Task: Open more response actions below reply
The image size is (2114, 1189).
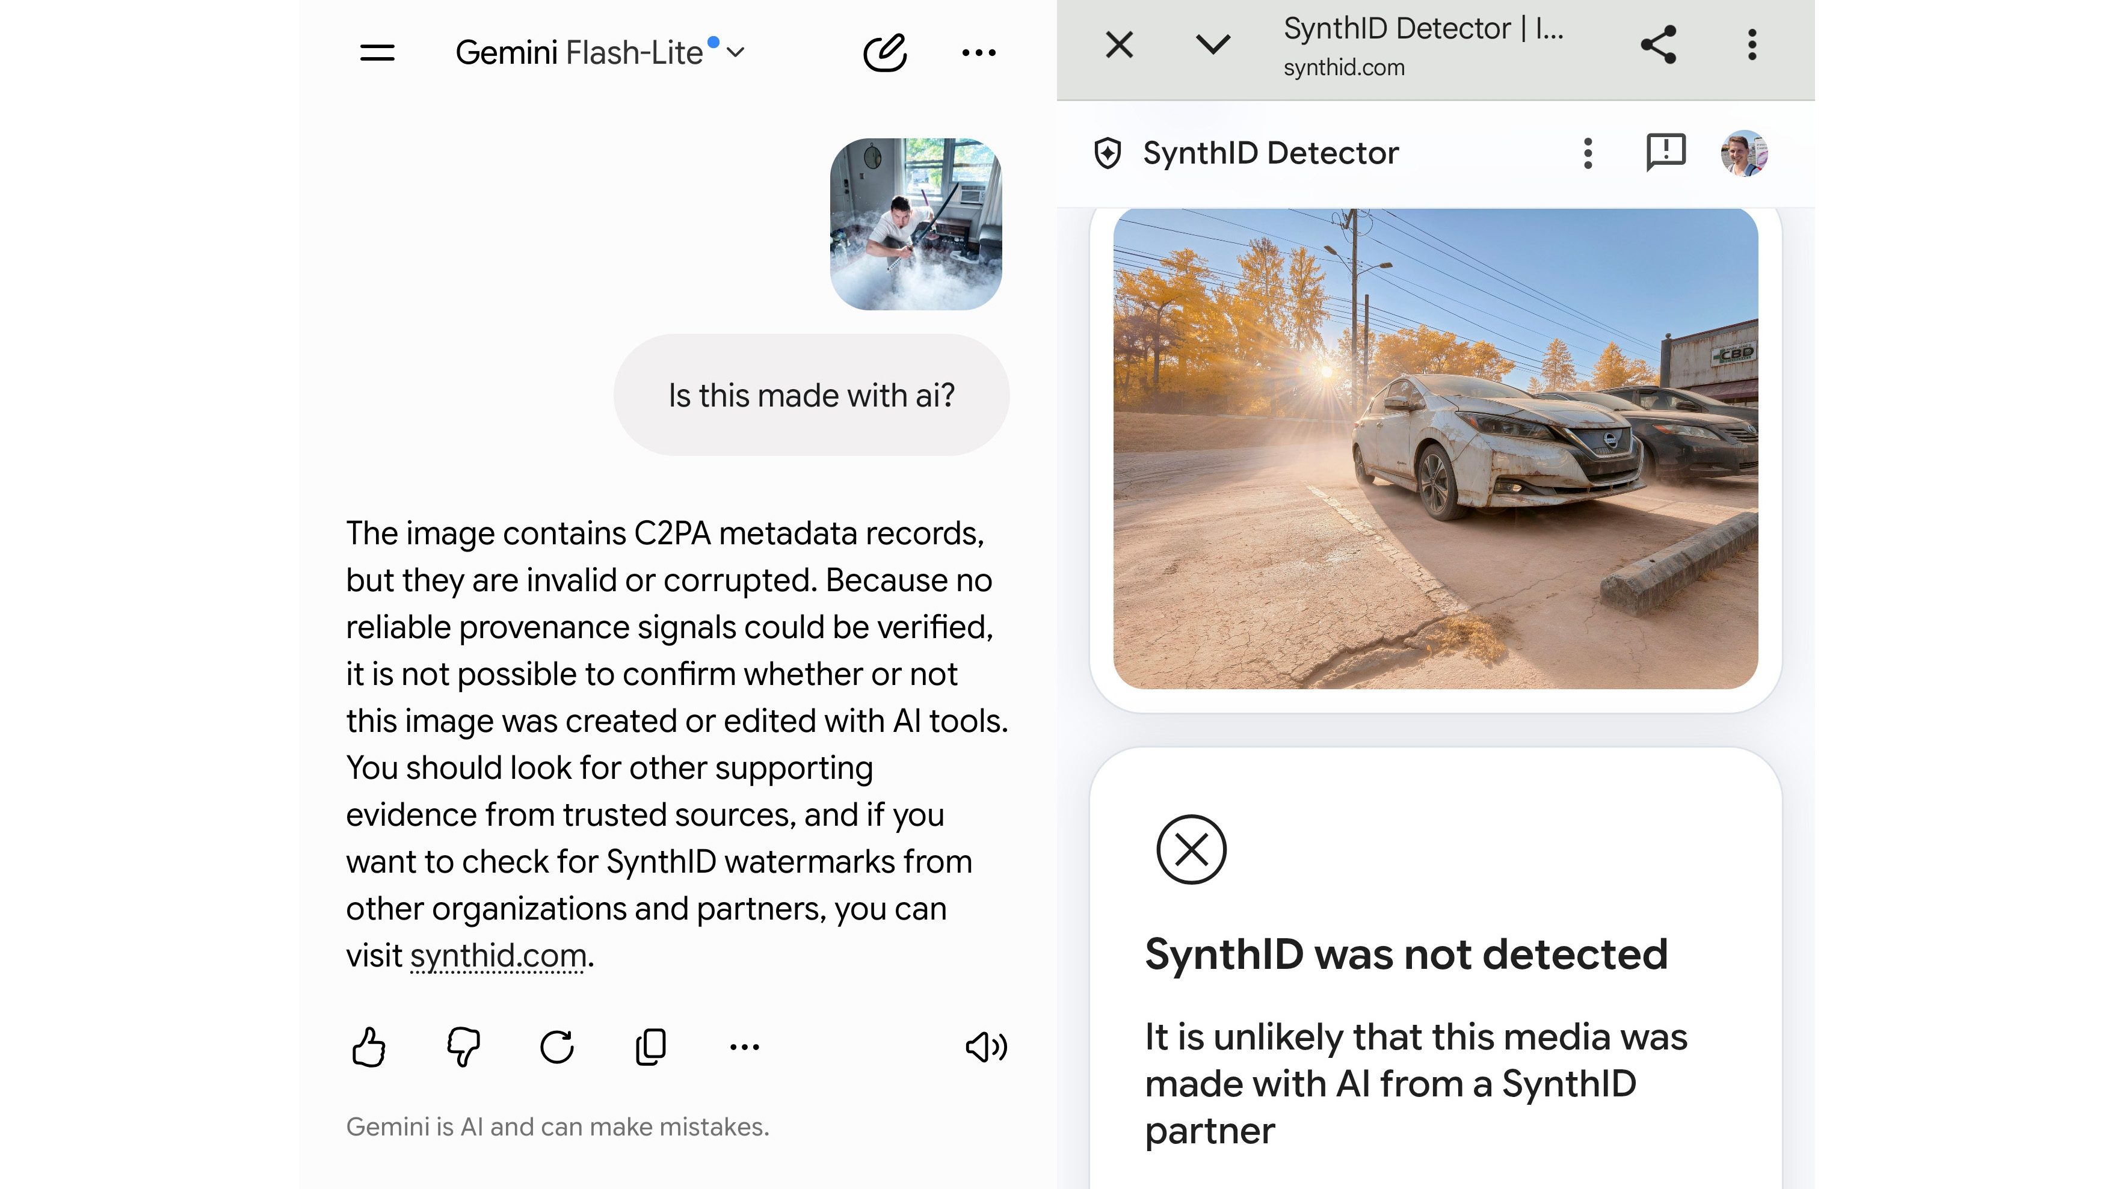Action: (x=744, y=1047)
